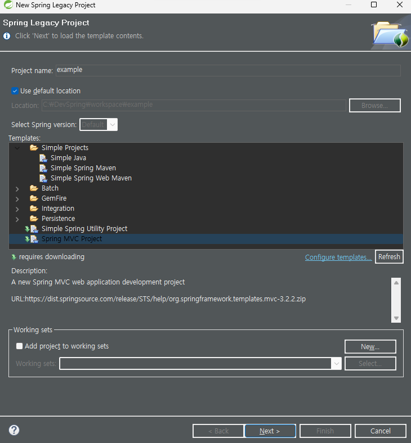This screenshot has height=443, width=411.
Task: Click the Simple Projects folder icon
Action: pos(34,148)
